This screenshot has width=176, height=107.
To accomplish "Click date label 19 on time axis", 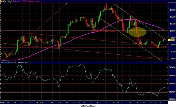I will (137, 102).
